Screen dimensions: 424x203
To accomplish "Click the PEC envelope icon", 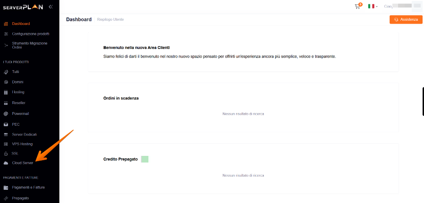I will click(6, 124).
